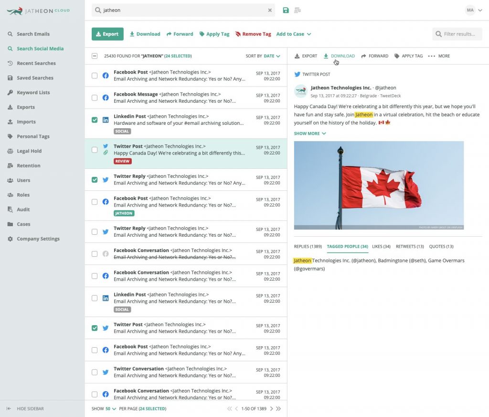Click LinkedIn icon of Hardware and software row

[106, 120]
